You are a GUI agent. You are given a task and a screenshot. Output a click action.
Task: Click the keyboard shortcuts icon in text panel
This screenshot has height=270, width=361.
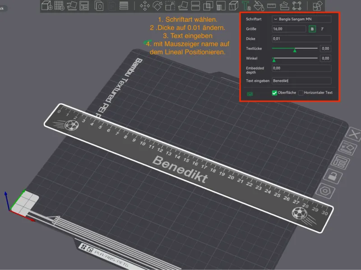(250, 94)
